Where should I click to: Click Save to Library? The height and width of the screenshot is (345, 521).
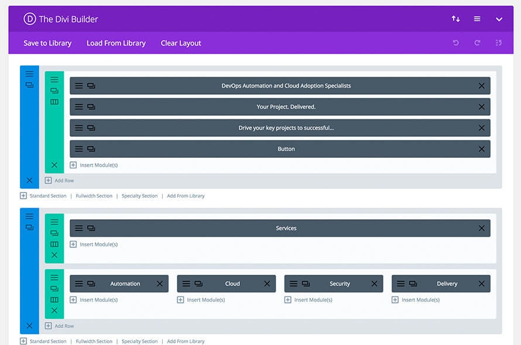[x=47, y=43]
